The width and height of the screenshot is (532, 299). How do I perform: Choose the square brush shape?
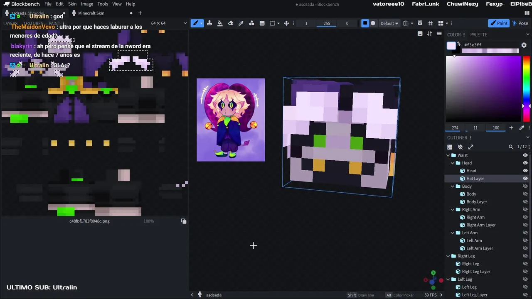click(x=365, y=23)
